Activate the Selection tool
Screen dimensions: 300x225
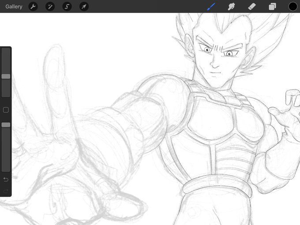click(67, 7)
